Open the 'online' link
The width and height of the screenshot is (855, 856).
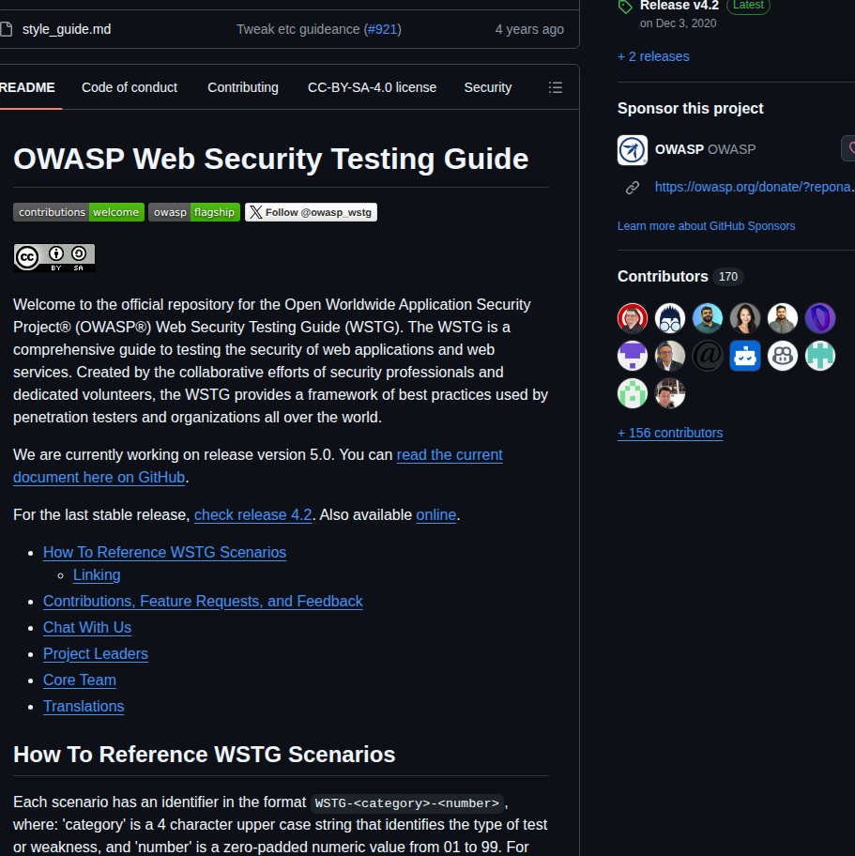435,514
